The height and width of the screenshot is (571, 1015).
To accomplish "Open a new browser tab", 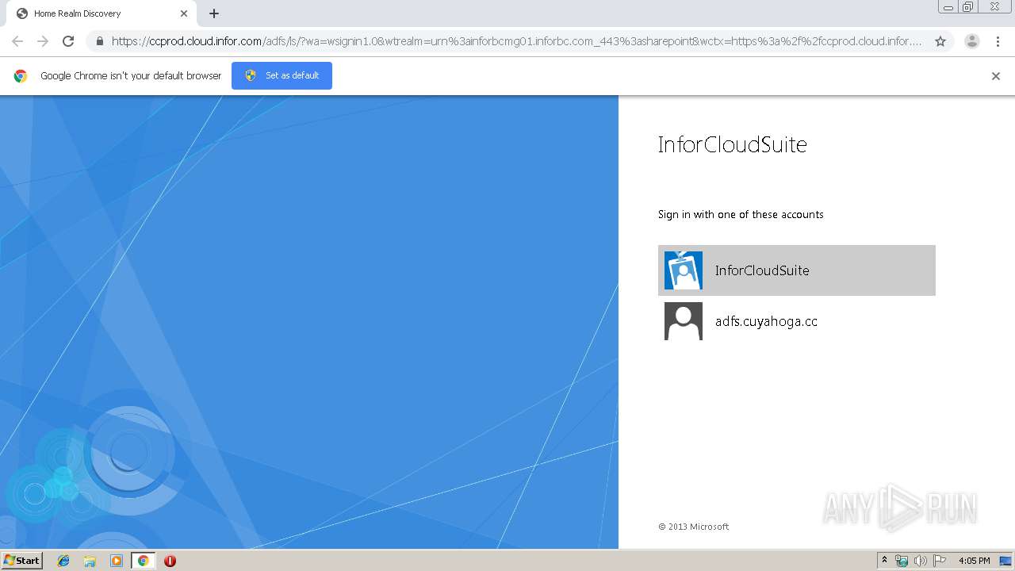I will coord(214,13).
